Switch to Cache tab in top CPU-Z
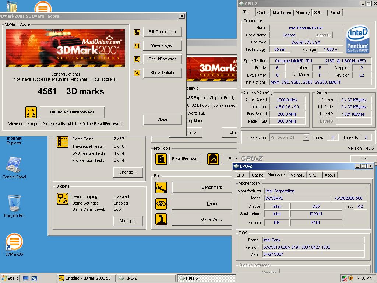The image size is (377, 283). [x=263, y=13]
